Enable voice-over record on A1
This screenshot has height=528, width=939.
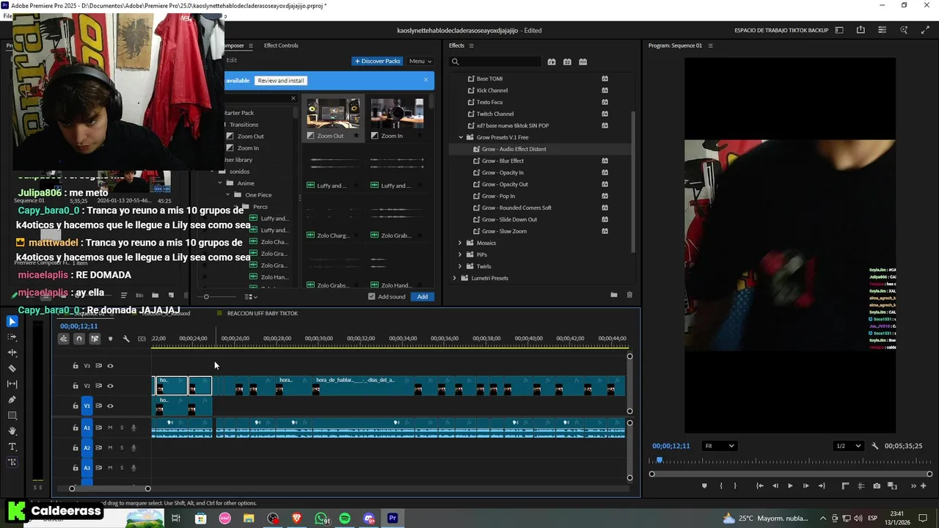(x=134, y=428)
